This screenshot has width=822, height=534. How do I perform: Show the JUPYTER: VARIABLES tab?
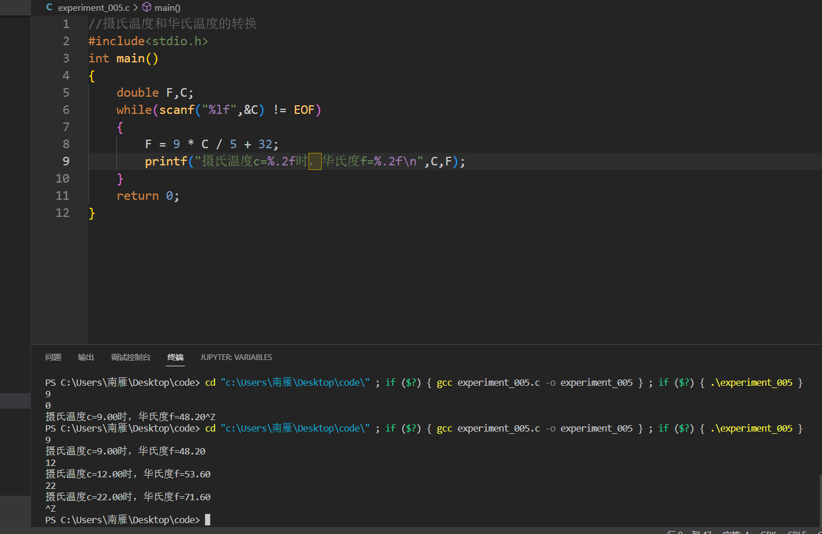click(236, 357)
